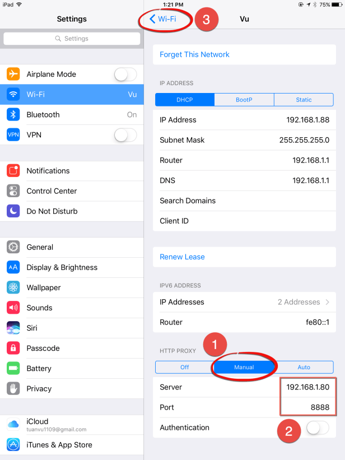The width and height of the screenshot is (345, 460).
Task: Tap the subnet mask 255.255.255.0
Action: pos(304,140)
